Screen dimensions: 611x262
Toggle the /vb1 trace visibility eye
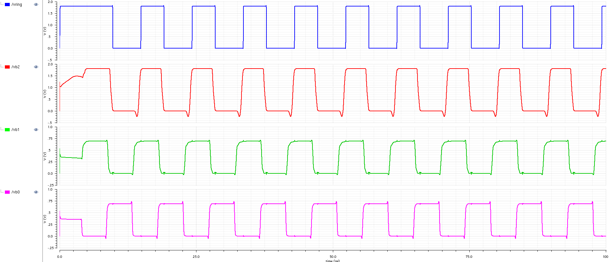tap(36, 130)
